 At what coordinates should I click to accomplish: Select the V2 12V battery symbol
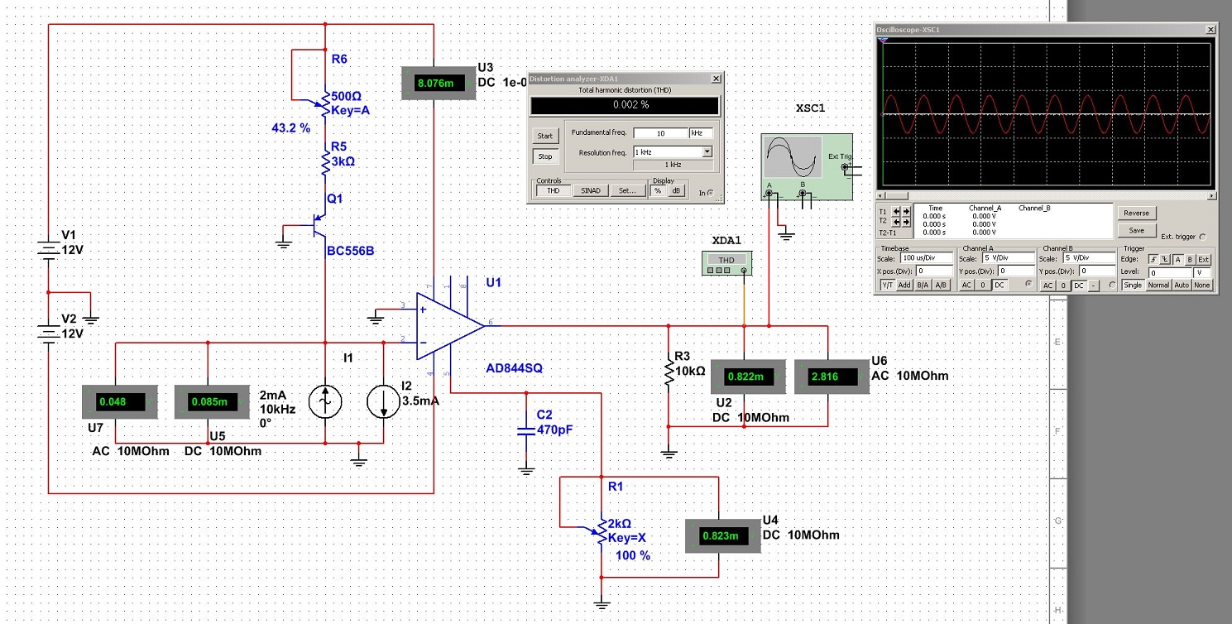point(49,334)
